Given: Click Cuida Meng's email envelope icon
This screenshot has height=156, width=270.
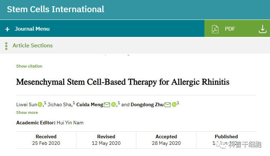Looking at the screenshot, I should 107,104.
